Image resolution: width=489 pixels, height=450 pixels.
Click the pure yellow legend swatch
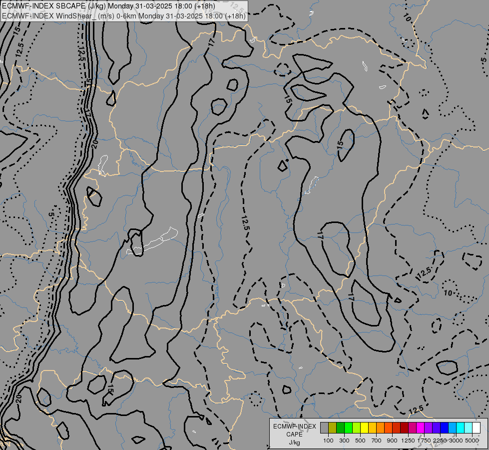point(364,427)
